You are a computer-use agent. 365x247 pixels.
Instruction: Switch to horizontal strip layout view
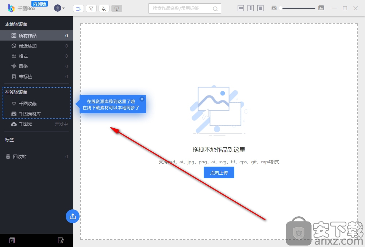[241, 8]
